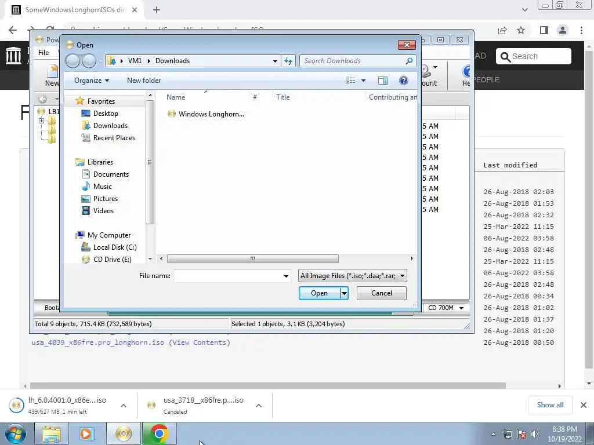Open the Pictures library

coord(100,198)
